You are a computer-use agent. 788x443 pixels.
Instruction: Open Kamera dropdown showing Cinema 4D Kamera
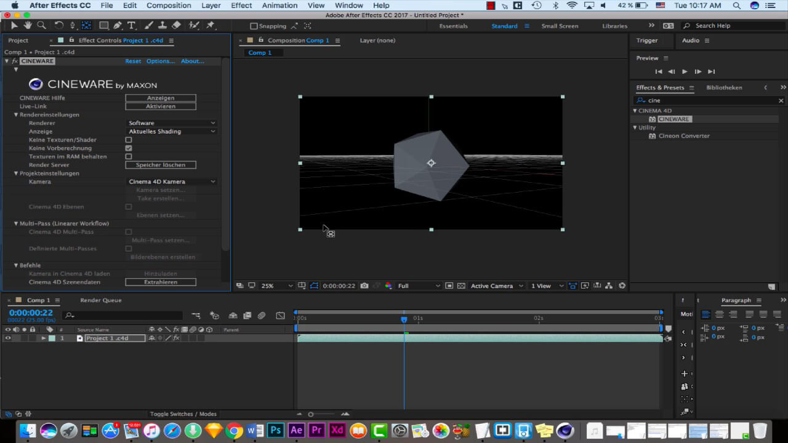click(171, 182)
